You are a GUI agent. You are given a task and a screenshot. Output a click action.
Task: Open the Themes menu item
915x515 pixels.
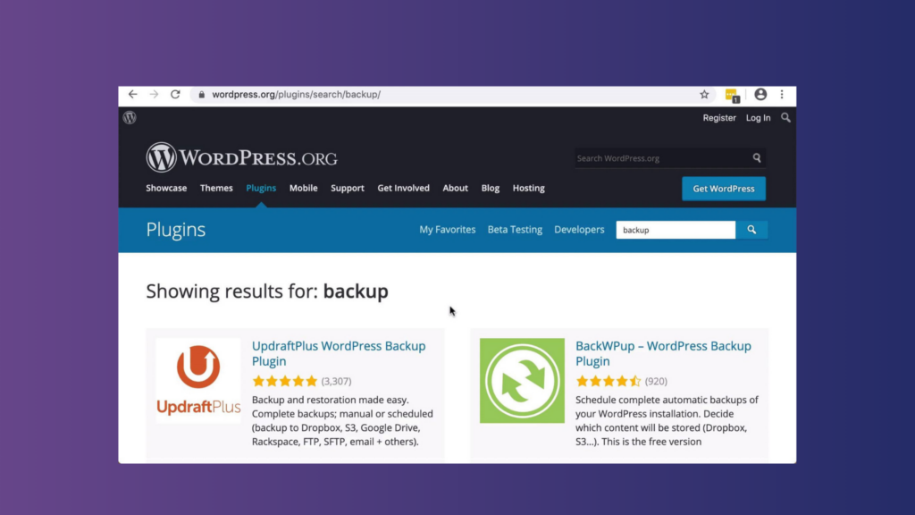216,188
